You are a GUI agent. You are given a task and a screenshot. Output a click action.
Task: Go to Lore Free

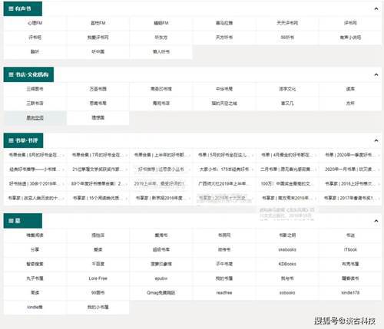pyautogui.click(x=98, y=278)
